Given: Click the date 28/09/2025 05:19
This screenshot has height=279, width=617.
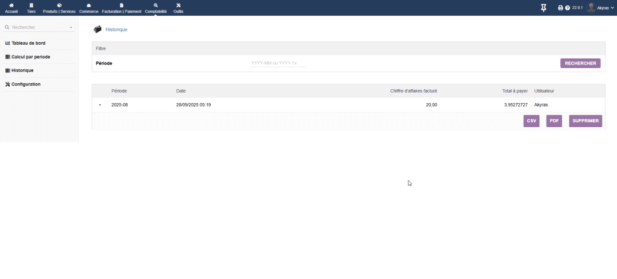Looking at the screenshot, I should 193,105.
